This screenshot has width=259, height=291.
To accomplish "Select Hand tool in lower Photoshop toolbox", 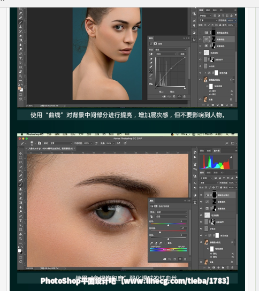I will (20, 234).
